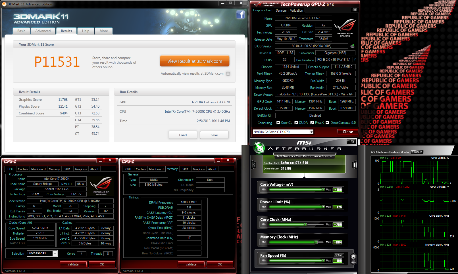458x274 pixels.
Task: Click the Driver Version field in GPU-Z
Action: pyautogui.click(x=315, y=94)
